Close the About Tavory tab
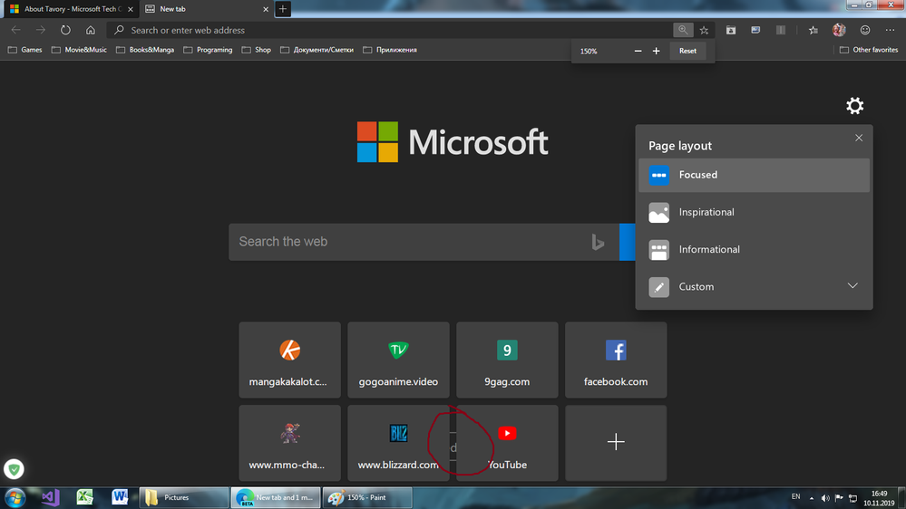906x509 pixels. pyautogui.click(x=131, y=9)
